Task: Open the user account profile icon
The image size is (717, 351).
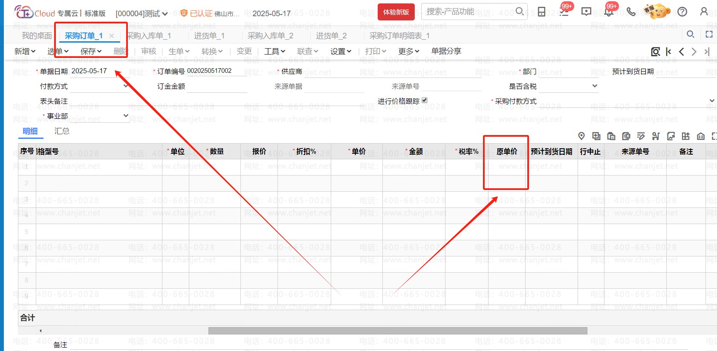Action: (704, 12)
